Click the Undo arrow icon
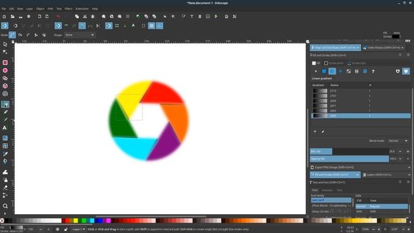The width and height of the screenshot is (414, 233). click(58, 17)
